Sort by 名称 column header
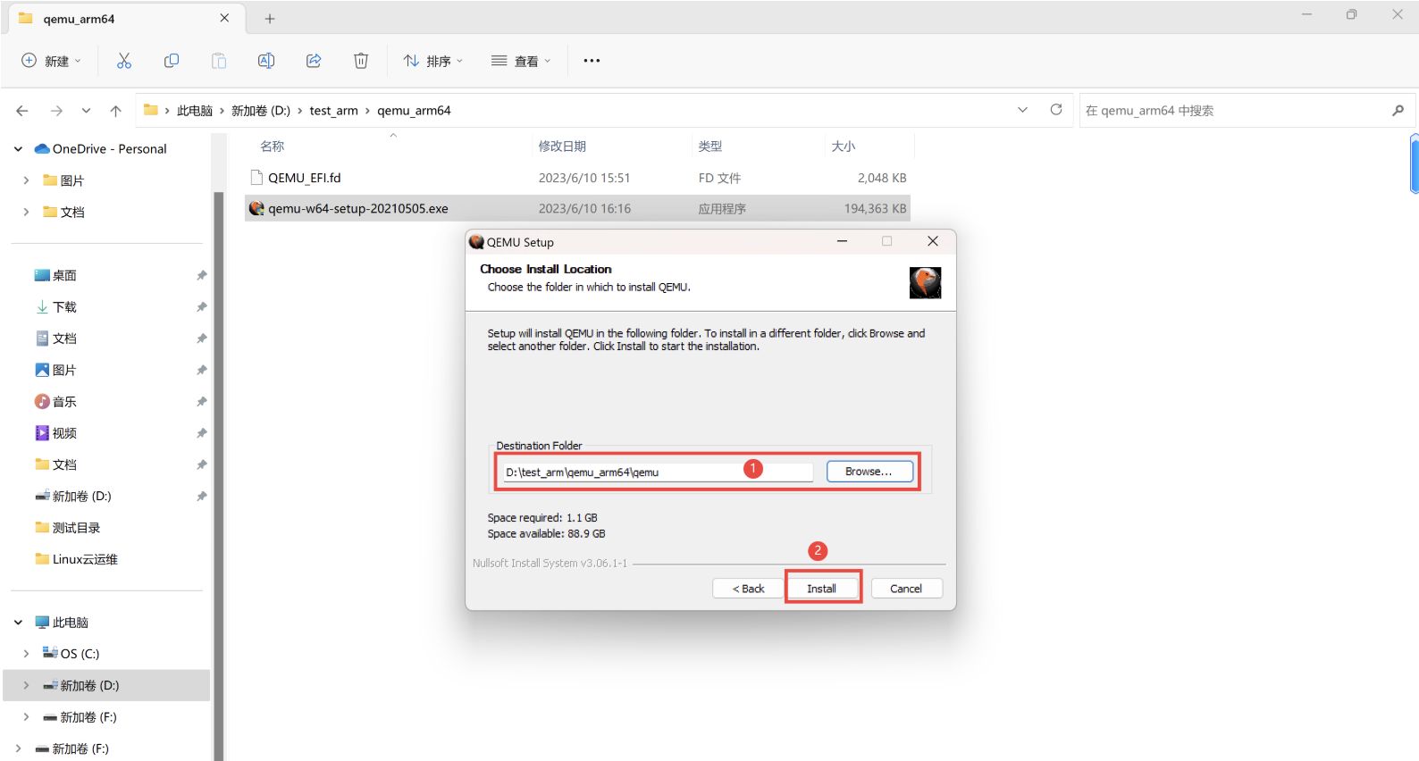Screen dimensions: 1419x761 tap(273, 146)
